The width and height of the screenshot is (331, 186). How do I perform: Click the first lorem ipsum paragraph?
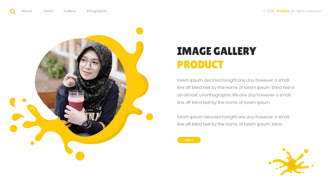pyautogui.click(x=236, y=91)
